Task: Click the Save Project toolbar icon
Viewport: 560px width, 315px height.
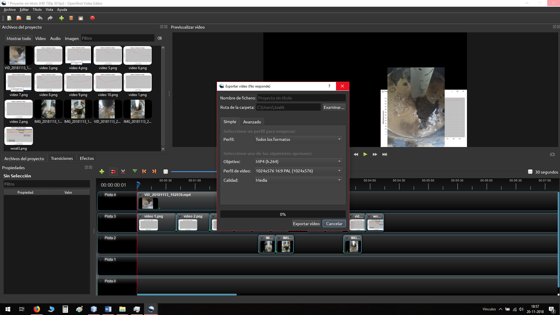Action: (x=28, y=18)
